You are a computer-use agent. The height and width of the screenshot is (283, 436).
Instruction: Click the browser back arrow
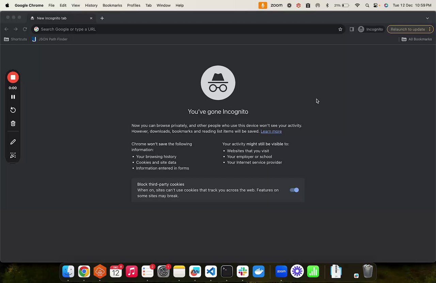coord(6,29)
